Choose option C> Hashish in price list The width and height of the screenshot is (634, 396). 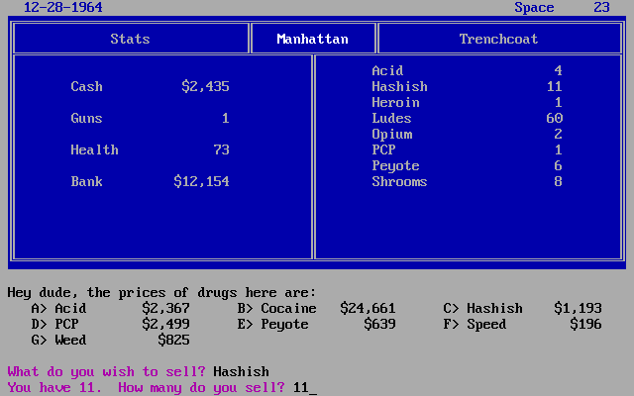click(x=482, y=308)
